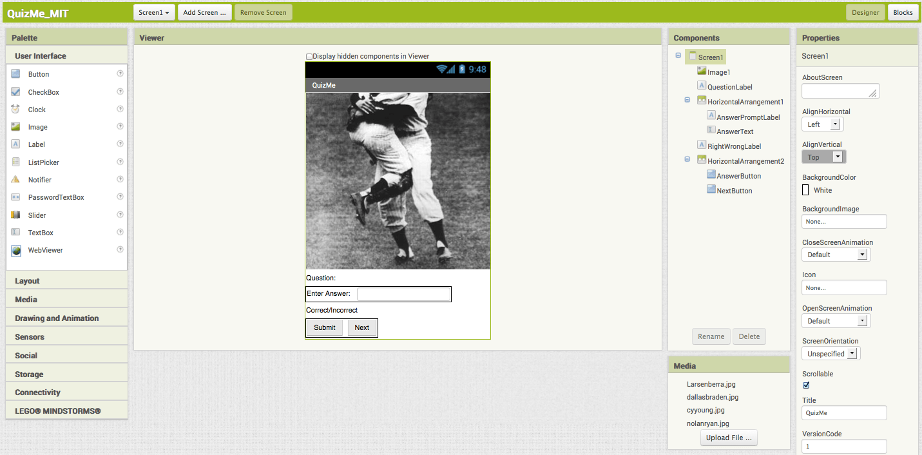The image size is (922, 455).
Task: Click the BackgroundImage None field
Action: [x=844, y=222]
